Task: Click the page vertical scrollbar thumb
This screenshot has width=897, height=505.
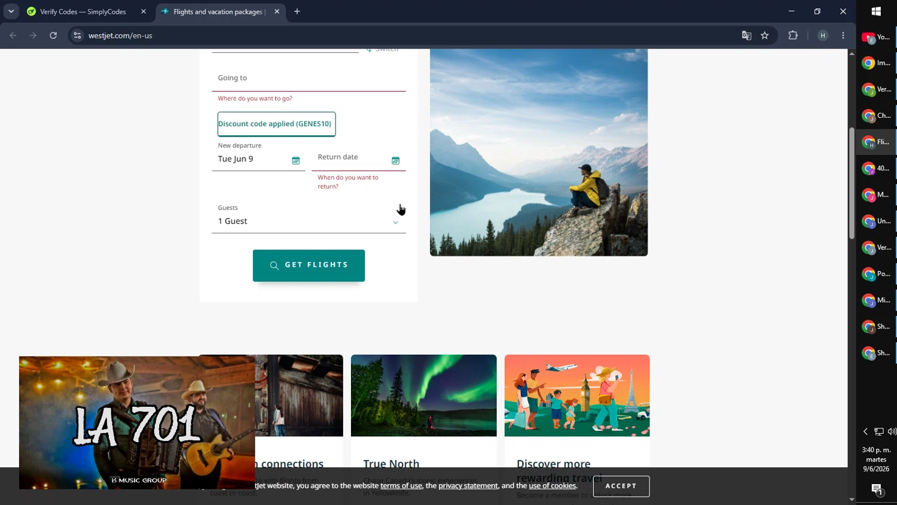Action: point(852,184)
